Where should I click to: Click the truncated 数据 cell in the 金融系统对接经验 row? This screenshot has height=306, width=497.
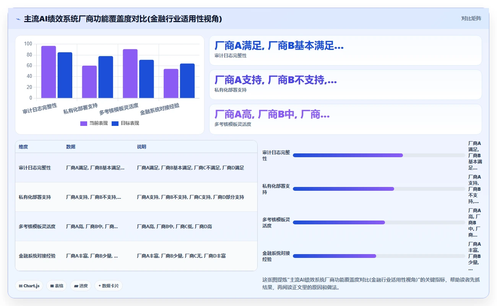tap(92, 256)
